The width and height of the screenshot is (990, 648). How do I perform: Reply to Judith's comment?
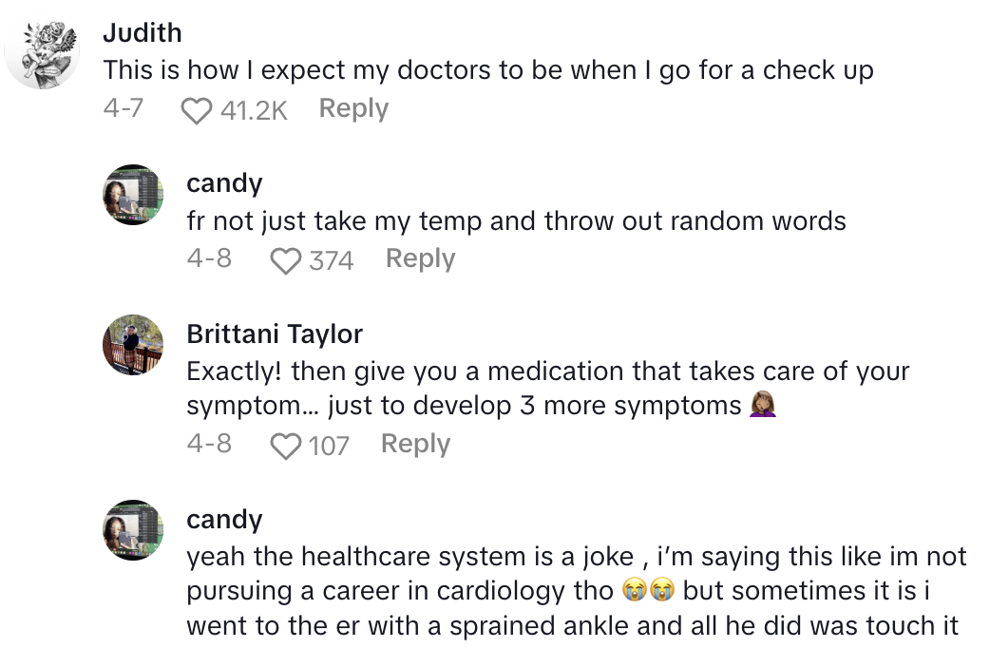(x=352, y=108)
